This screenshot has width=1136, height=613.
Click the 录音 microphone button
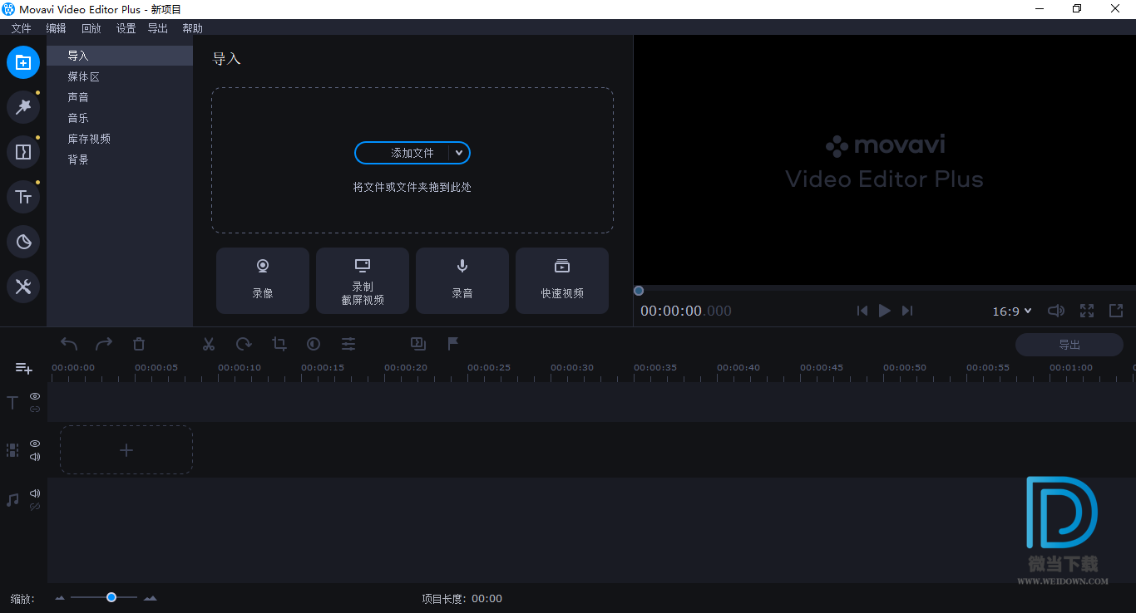(x=462, y=281)
